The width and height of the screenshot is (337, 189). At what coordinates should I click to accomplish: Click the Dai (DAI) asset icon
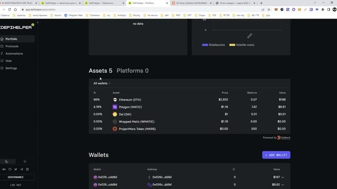115,114
